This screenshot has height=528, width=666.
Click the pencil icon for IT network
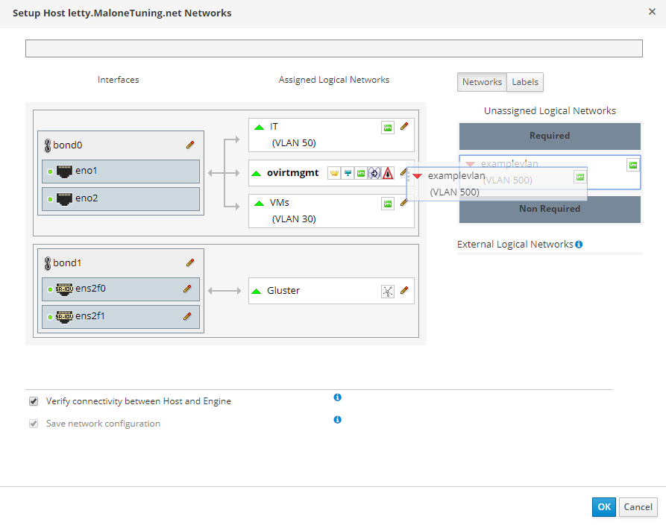404,127
